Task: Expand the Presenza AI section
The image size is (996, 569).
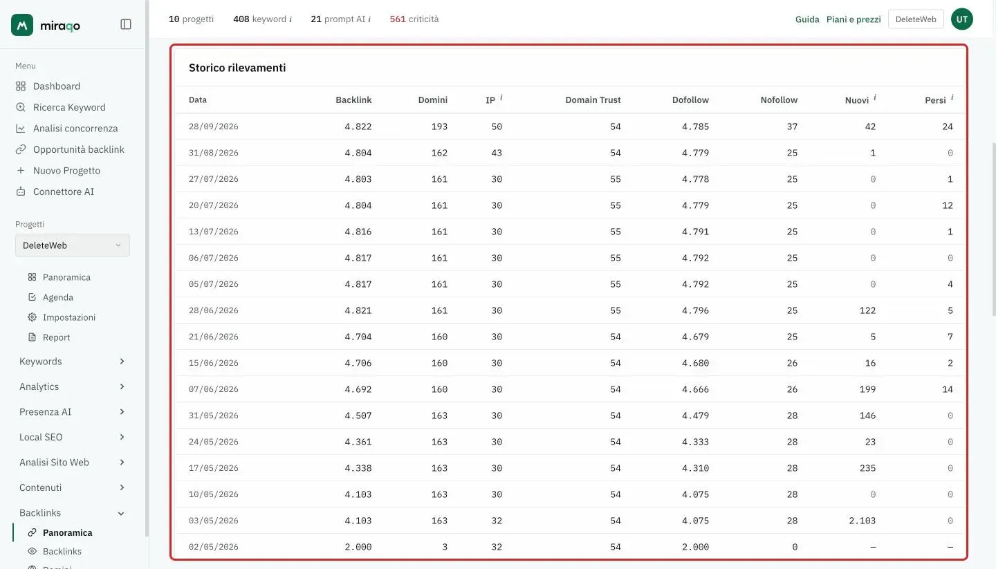Action: tap(73, 412)
